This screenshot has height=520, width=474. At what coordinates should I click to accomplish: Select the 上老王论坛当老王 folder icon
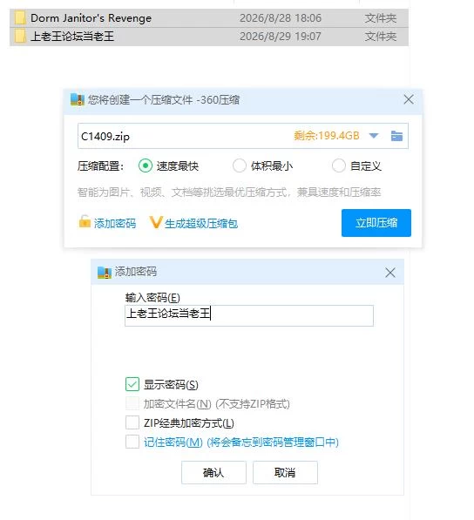click(x=20, y=37)
